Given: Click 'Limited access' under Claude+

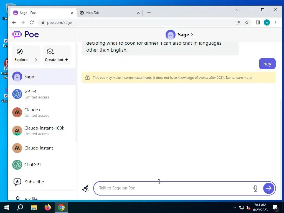Looking at the screenshot, I should tap(37, 115).
